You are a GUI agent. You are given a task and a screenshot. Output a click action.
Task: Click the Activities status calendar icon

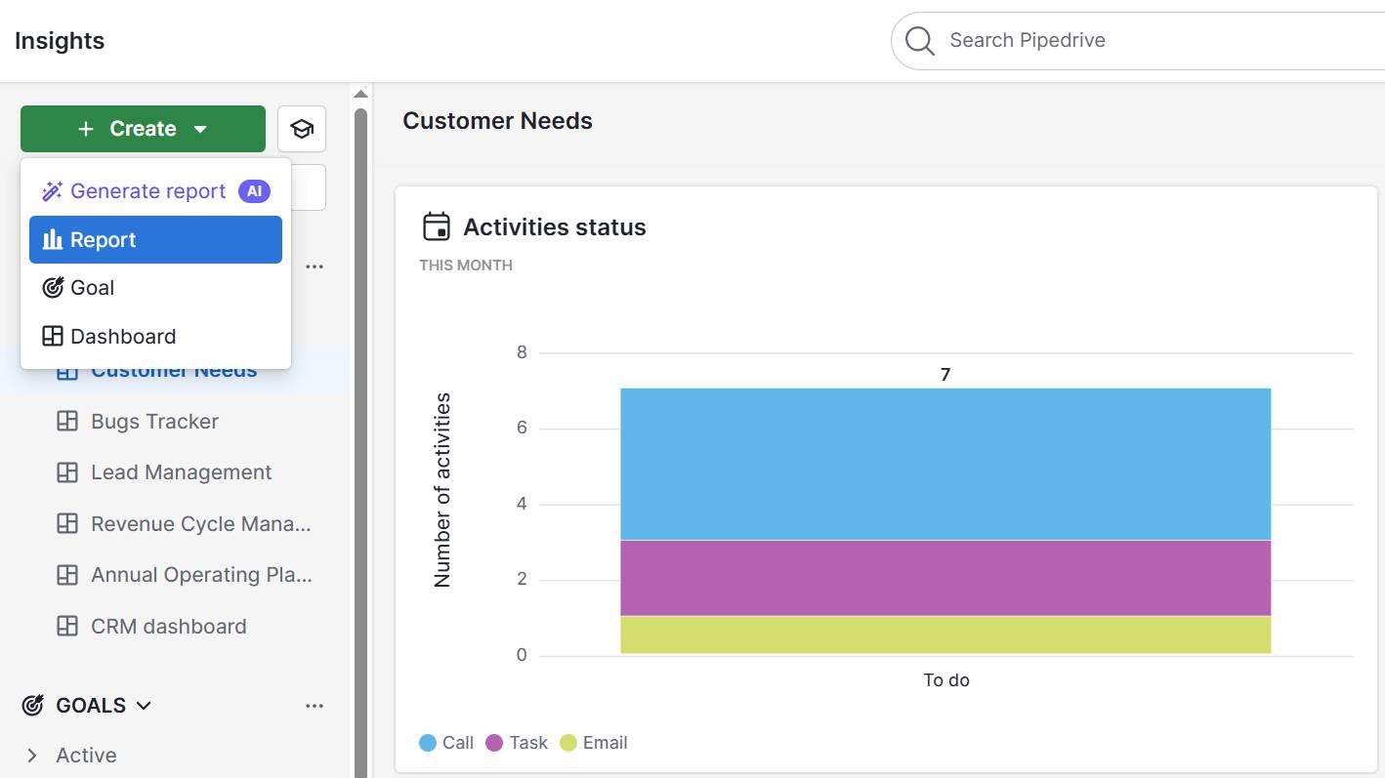click(x=436, y=226)
